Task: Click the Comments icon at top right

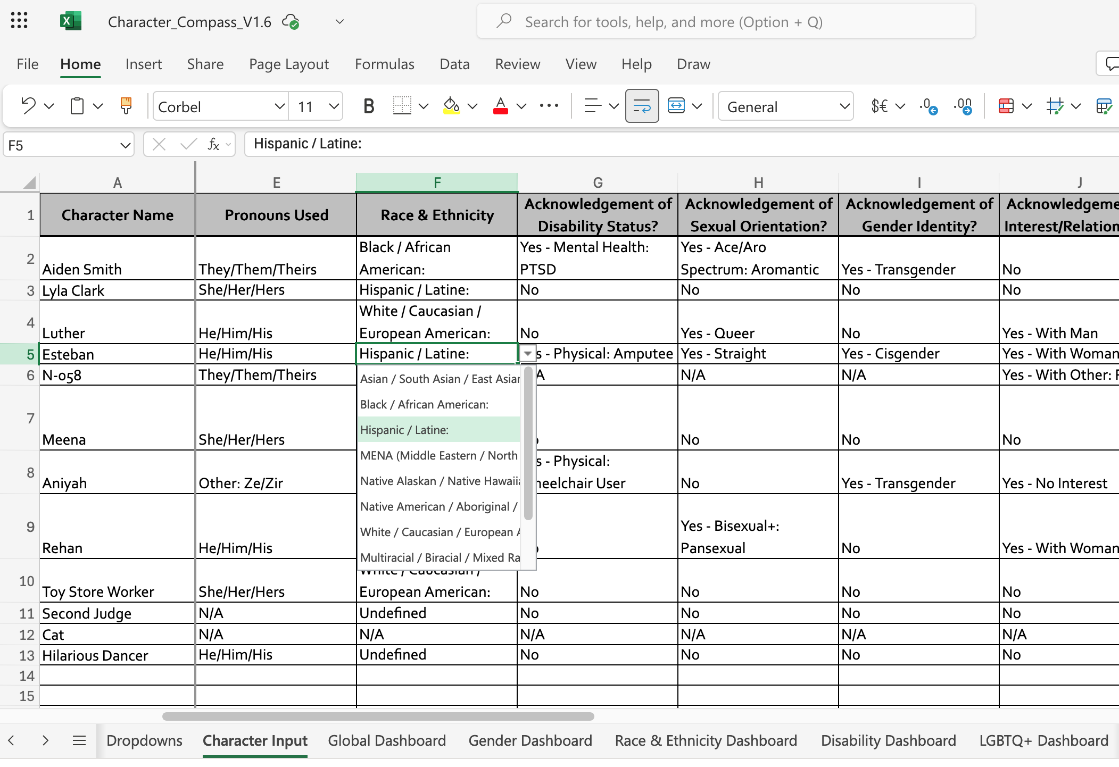Action: (x=1111, y=64)
